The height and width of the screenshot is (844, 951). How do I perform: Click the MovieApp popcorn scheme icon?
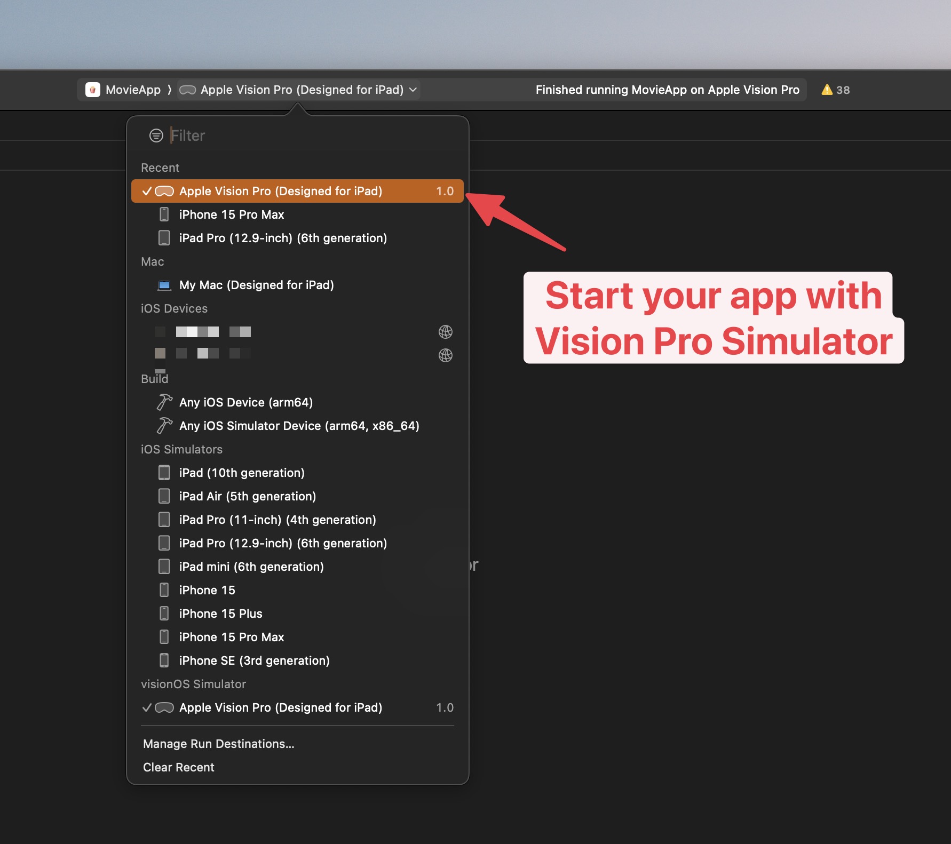93,90
